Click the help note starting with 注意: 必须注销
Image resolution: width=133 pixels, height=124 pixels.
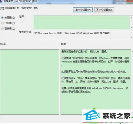click(95, 90)
